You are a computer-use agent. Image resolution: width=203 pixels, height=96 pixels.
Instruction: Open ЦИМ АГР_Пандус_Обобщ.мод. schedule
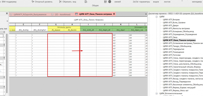click(177, 46)
